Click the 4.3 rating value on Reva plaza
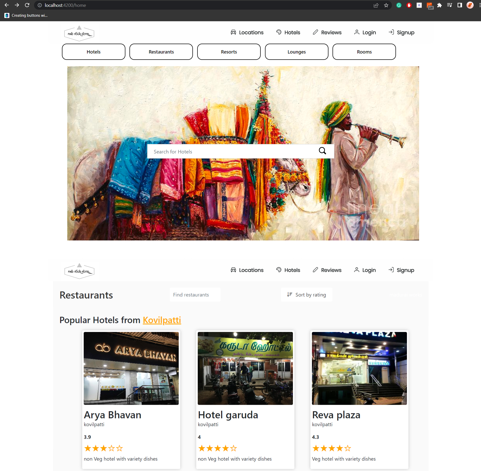The height and width of the screenshot is (471, 481). 316,437
